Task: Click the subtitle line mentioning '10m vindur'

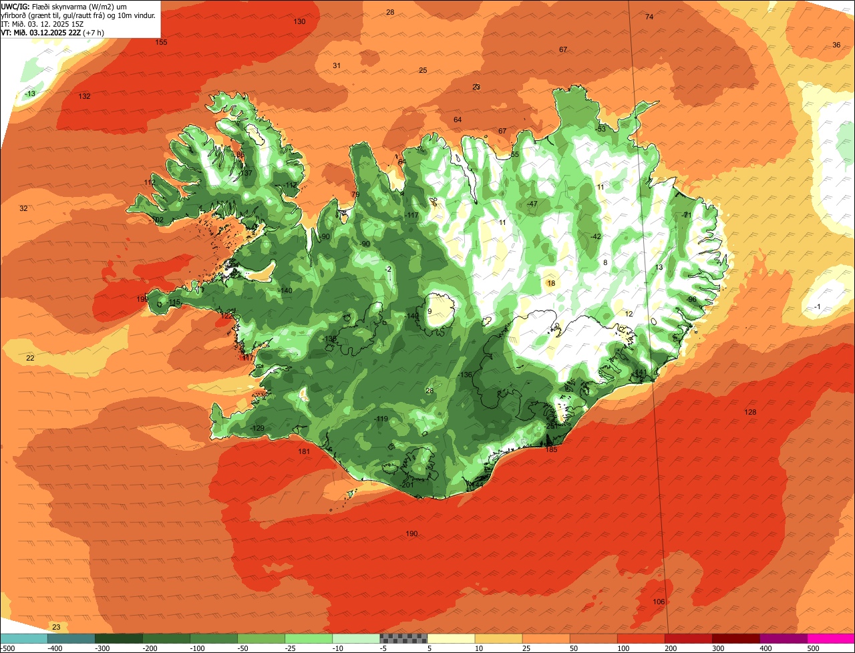Action: click(x=78, y=15)
